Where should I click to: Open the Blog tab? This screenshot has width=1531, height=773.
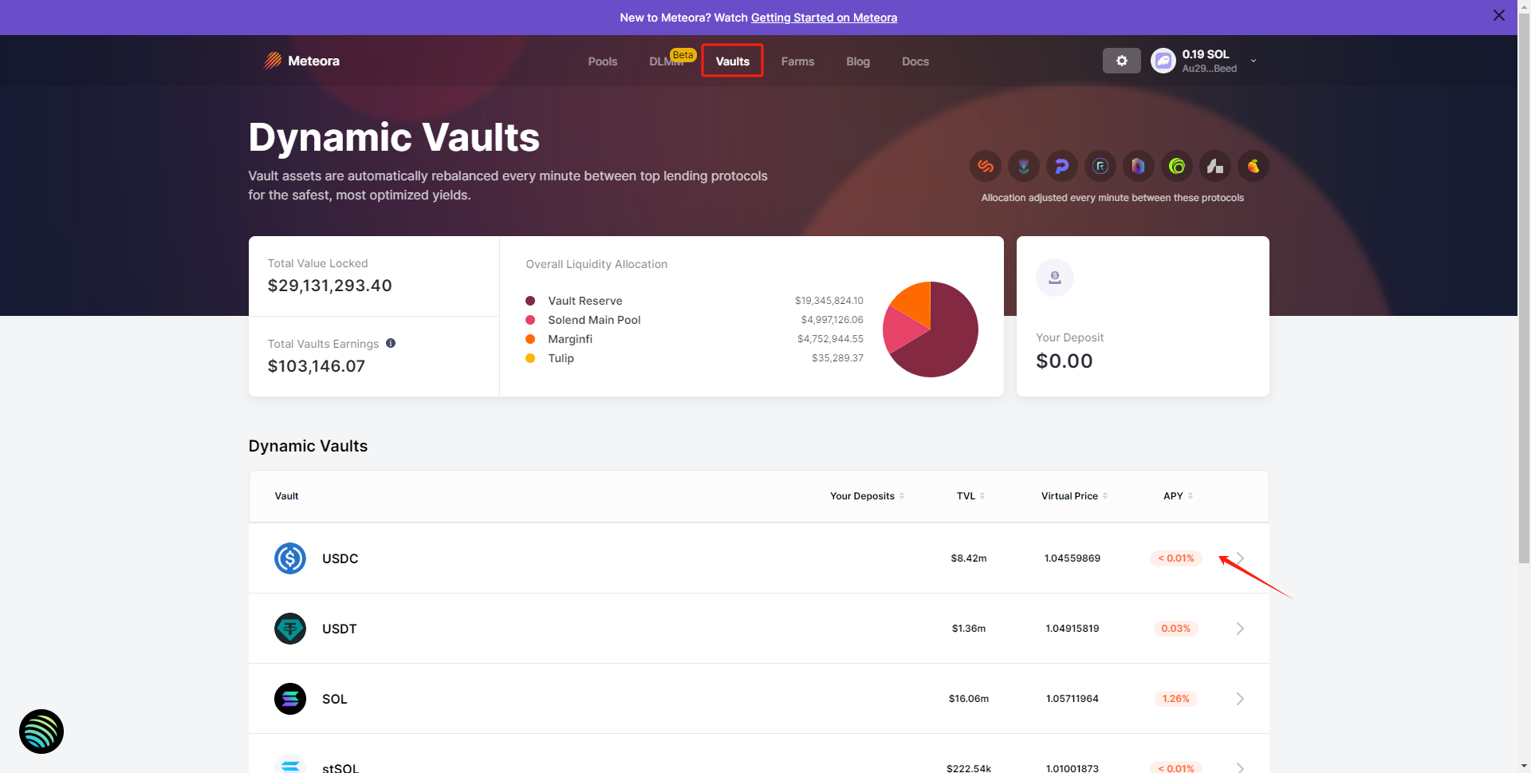tap(858, 61)
